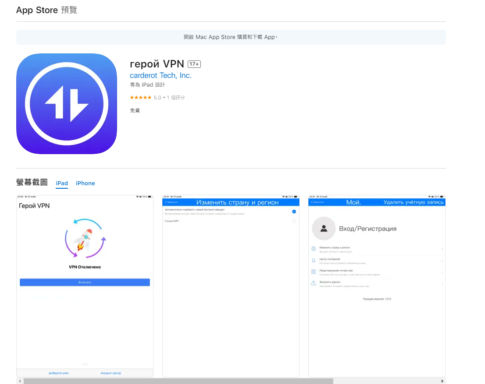
Task: Click the Mac App Store banner message
Action: coord(231,37)
